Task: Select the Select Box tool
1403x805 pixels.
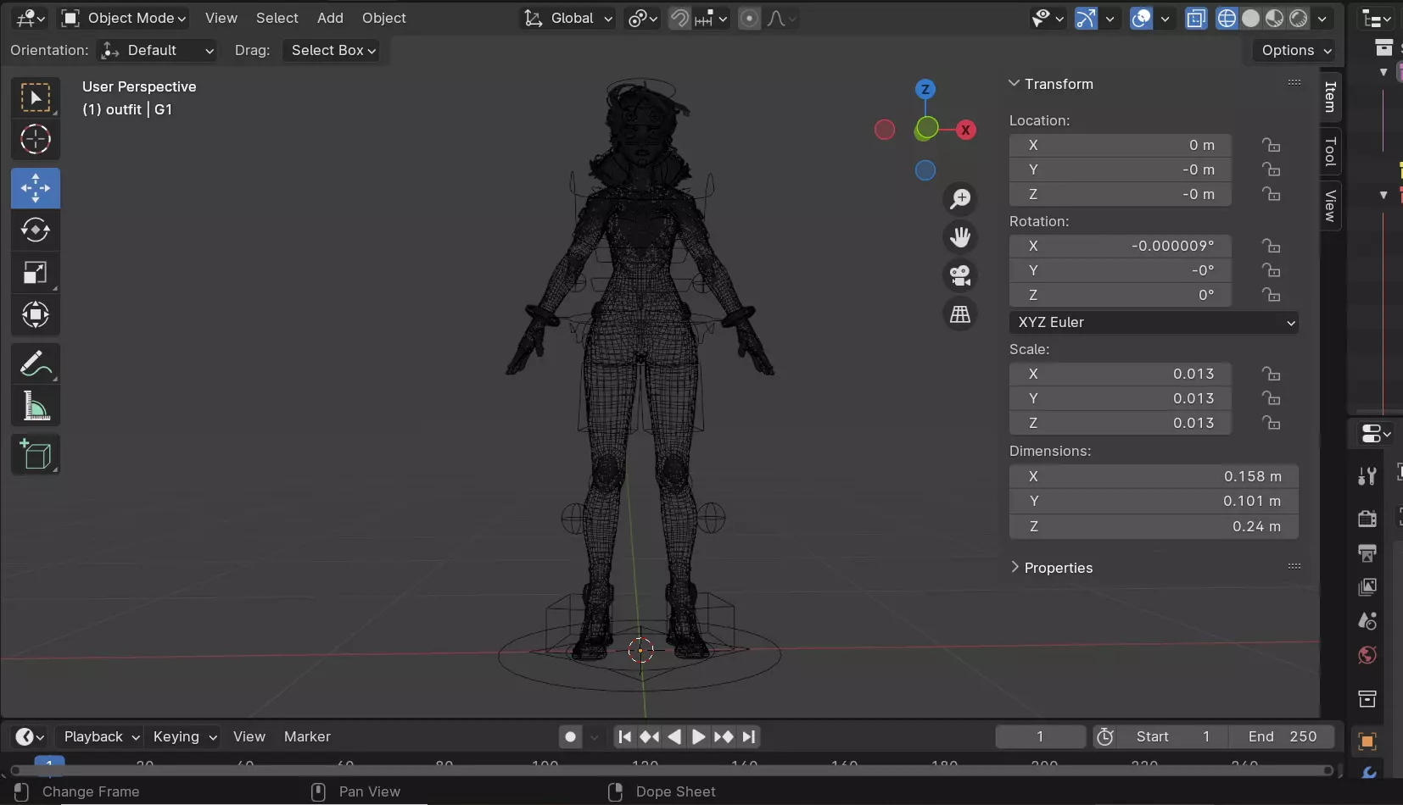Action: click(x=36, y=97)
